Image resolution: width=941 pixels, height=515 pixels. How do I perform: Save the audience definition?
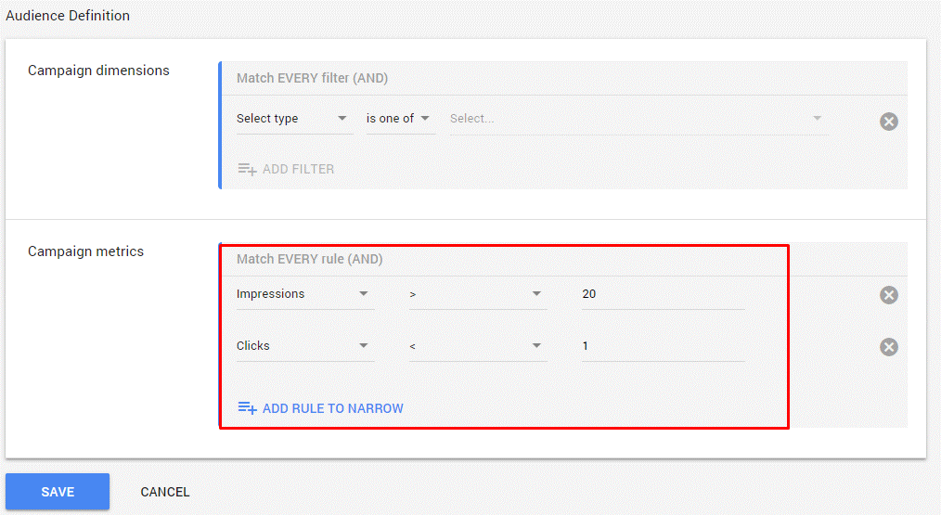58,492
